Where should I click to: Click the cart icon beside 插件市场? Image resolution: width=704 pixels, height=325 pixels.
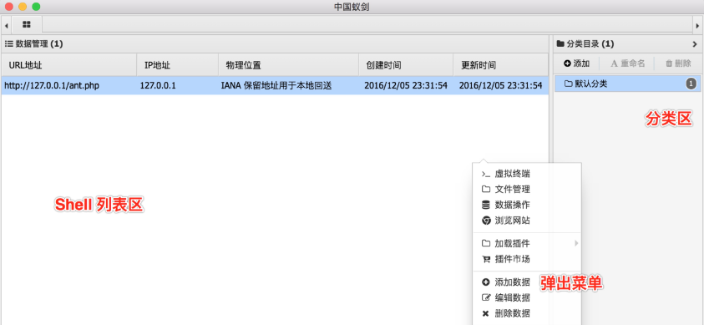pyautogui.click(x=486, y=259)
